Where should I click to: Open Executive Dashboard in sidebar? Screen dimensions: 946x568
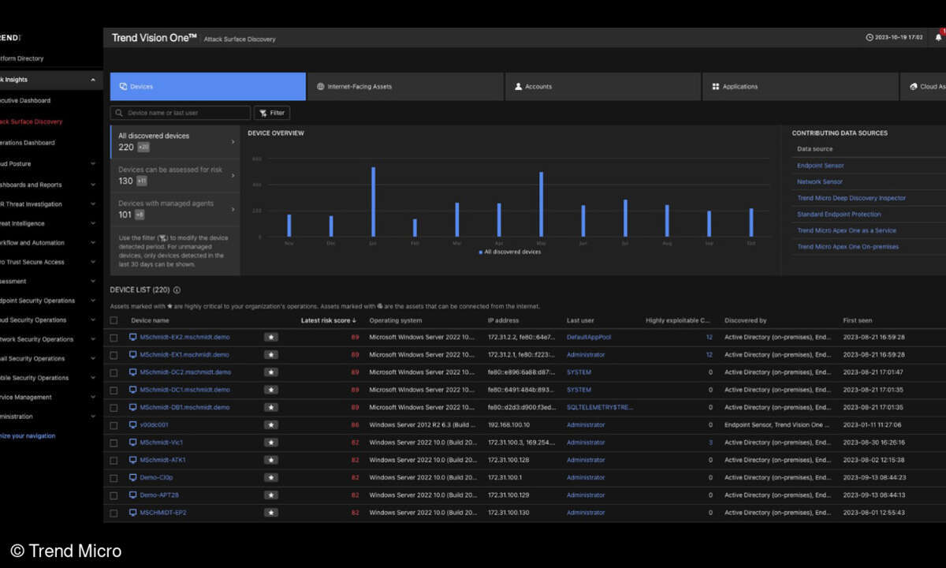tap(25, 100)
